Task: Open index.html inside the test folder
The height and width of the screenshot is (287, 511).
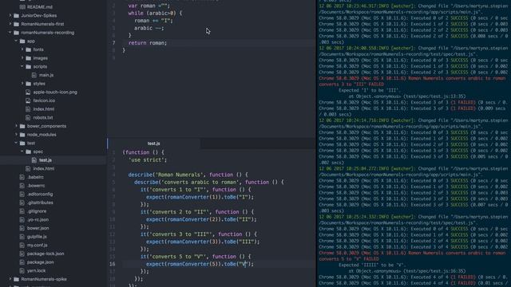Action: click(x=44, y=168)
